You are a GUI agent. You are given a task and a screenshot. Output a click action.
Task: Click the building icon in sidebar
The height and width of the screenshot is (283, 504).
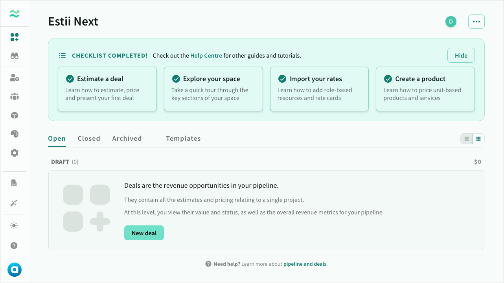point(15,183)
